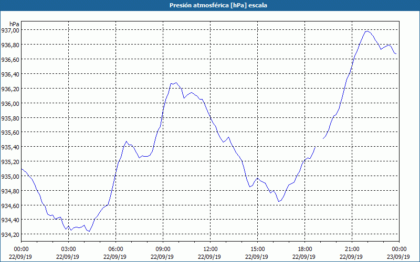Choose the 22/09/19 date beneath 18:00

pos(304,257)
